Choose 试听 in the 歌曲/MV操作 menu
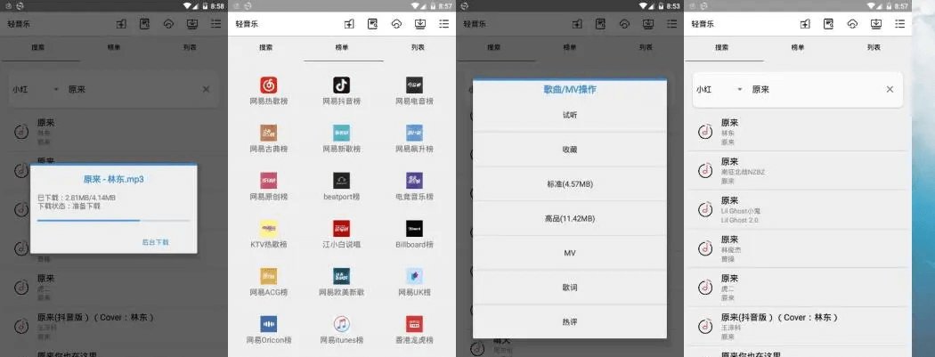The width and height of the screenshot is (935, 357). point(570,115)
